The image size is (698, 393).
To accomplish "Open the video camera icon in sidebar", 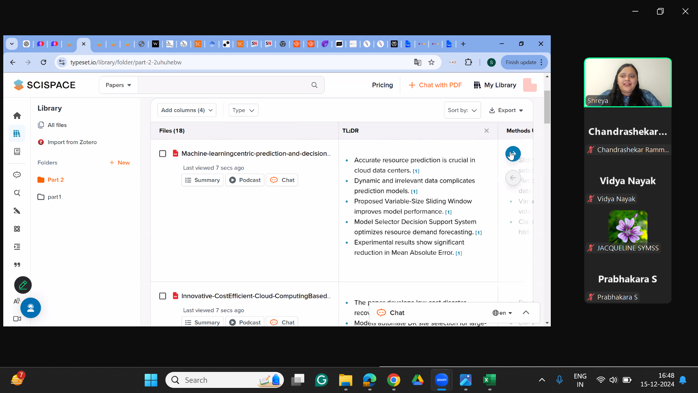I will point(17,319).
